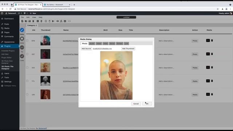Click the hammer tools toolbar icon
Image resolution: width=233 pixels, height=131 pixels.
point(61,21)
